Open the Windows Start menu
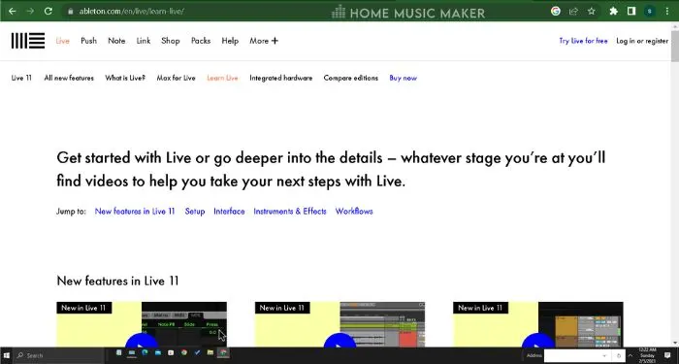Image resolution: width=679 pixels, height=364 pixels. pos(7,355)
